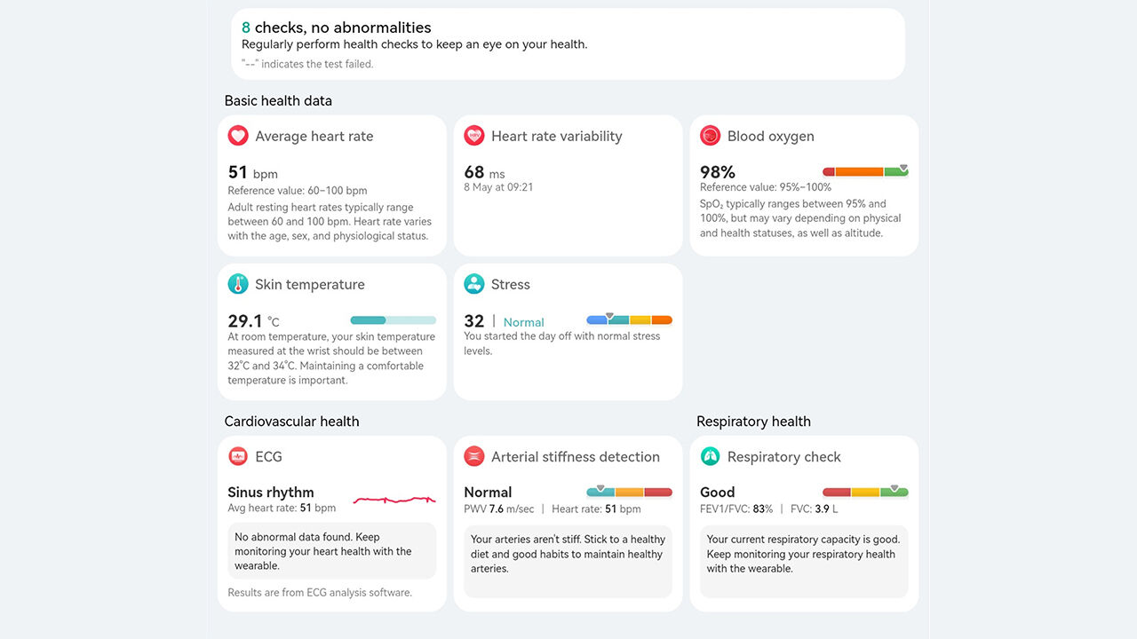Select the Respiratory health section heading
The image size is (1137, 639).
coord(753,422)
